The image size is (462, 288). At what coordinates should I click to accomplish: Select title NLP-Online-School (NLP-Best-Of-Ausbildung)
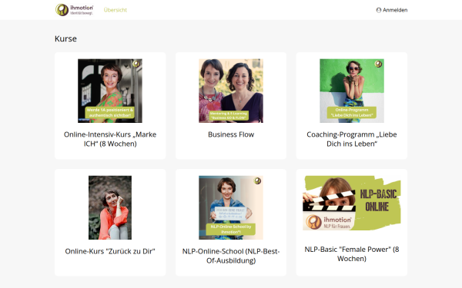point(231,256)
